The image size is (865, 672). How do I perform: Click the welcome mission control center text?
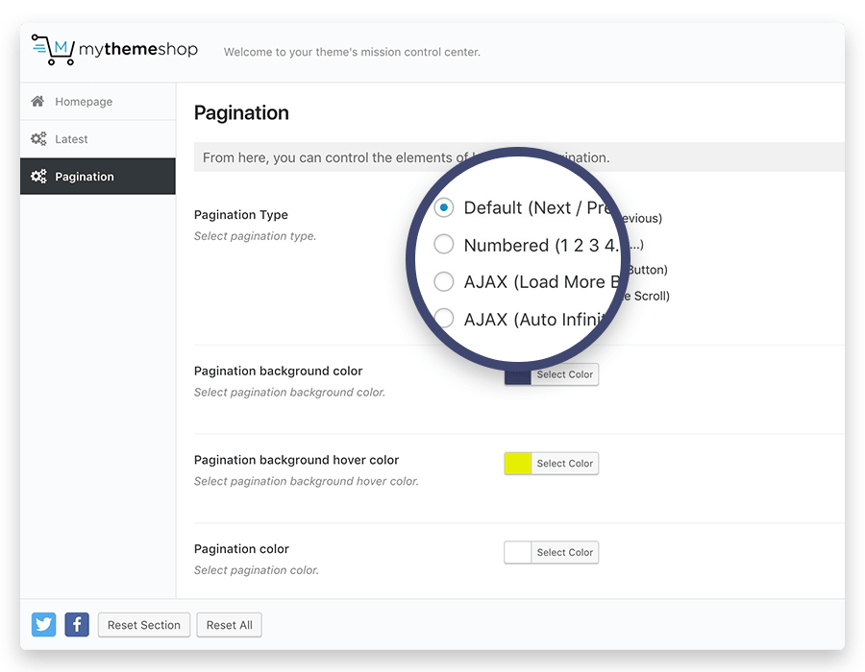352,53
